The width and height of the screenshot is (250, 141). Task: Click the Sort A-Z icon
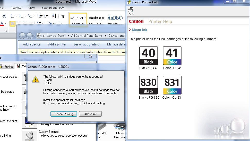pos(54,16)
